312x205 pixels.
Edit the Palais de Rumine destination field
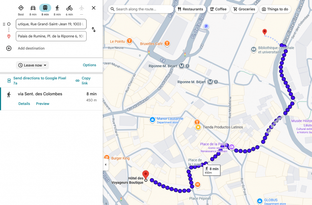point(51,36)
